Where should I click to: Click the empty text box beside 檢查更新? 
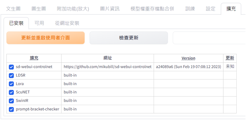[209, 38]
